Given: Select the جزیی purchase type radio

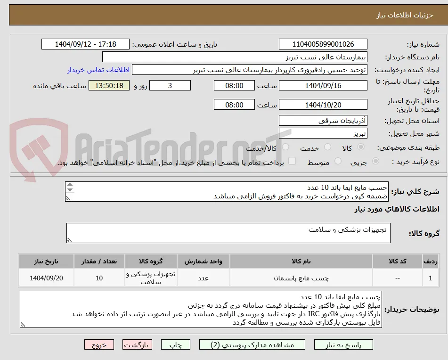Looking at the screenshot, I should click(376, 161).
